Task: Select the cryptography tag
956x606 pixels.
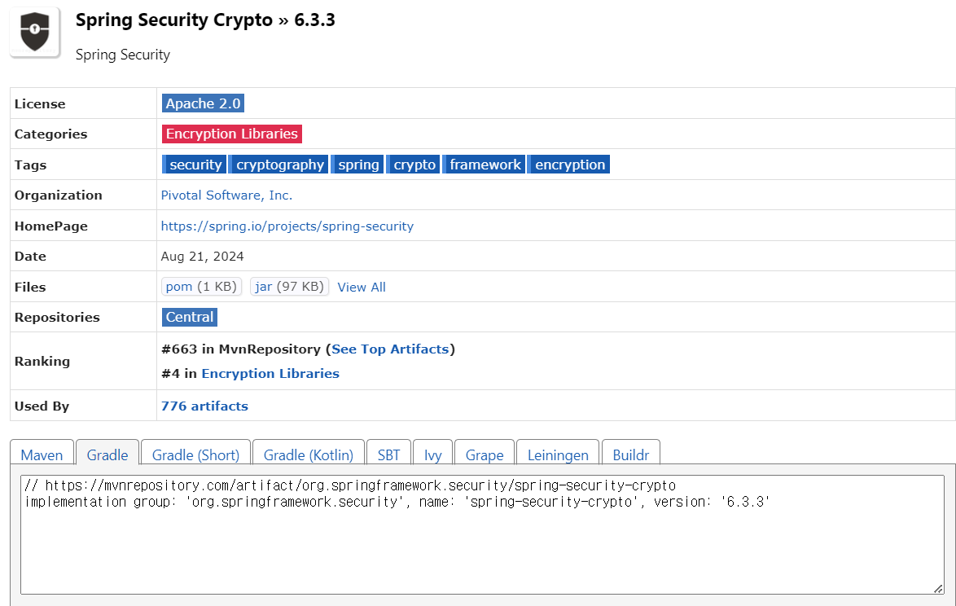Action: point(278,165)
